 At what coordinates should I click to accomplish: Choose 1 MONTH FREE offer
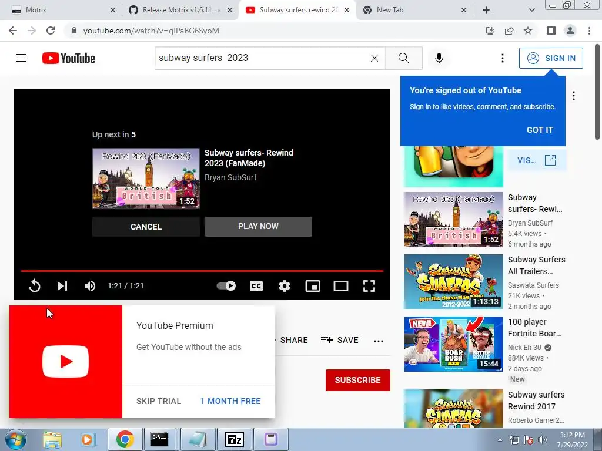230,401
